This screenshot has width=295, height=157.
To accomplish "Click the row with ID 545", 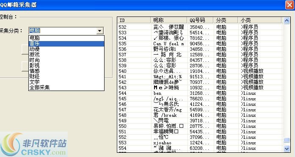I will click(200, 99).
